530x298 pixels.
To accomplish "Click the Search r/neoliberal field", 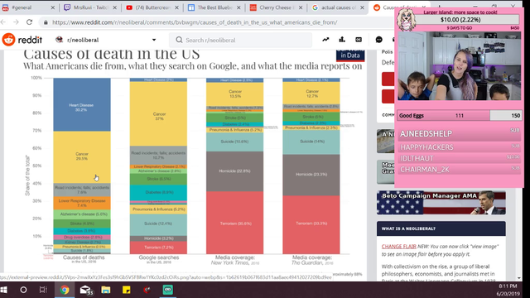I will [x=241, y=40].
